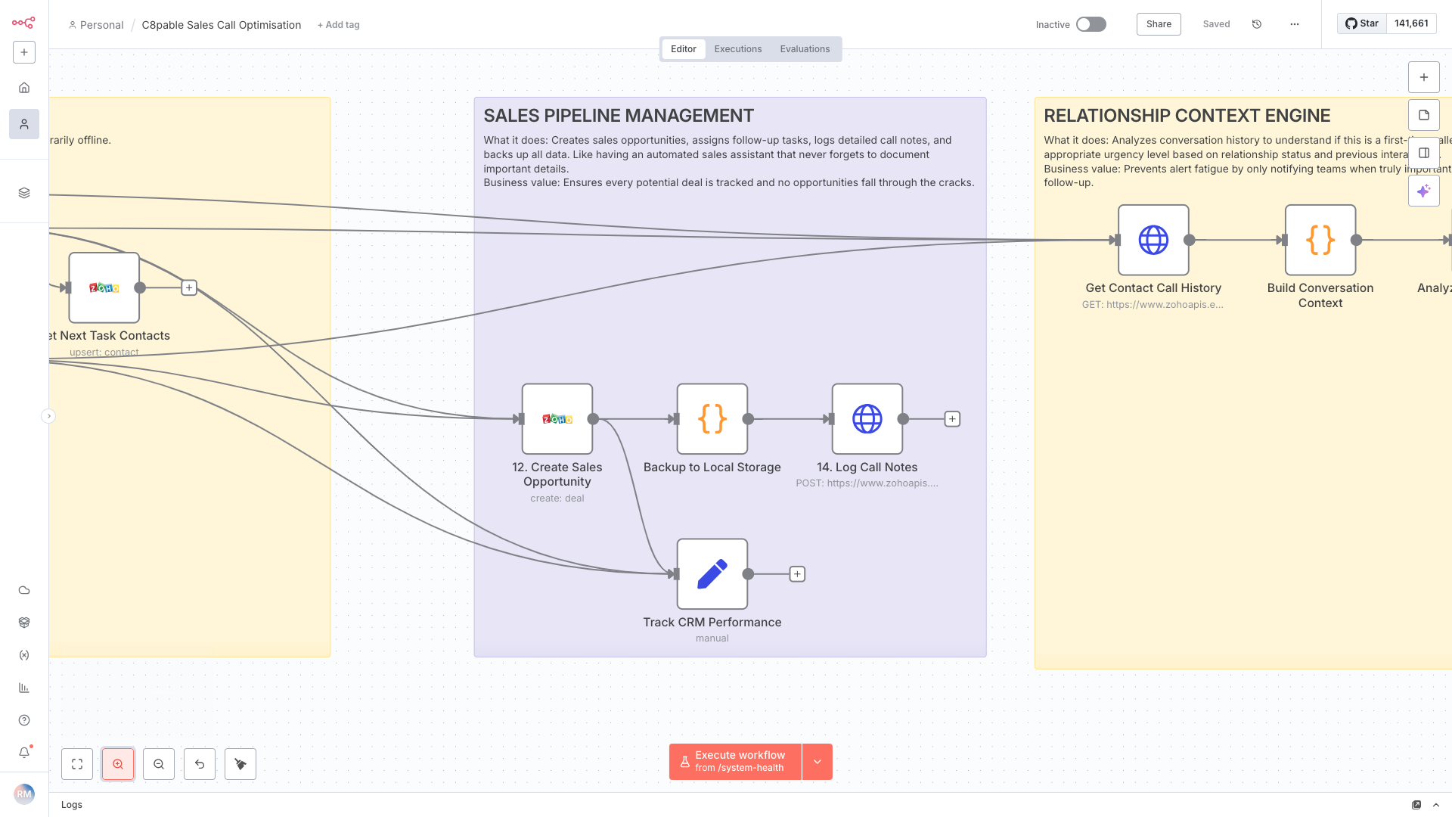Open the workflow options ellipsis menu

[x=1295, y=24]
